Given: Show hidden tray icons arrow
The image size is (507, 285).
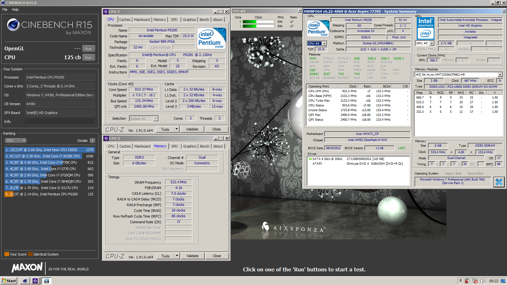Looking at the screenshot, I should click(x=460, y=281).
